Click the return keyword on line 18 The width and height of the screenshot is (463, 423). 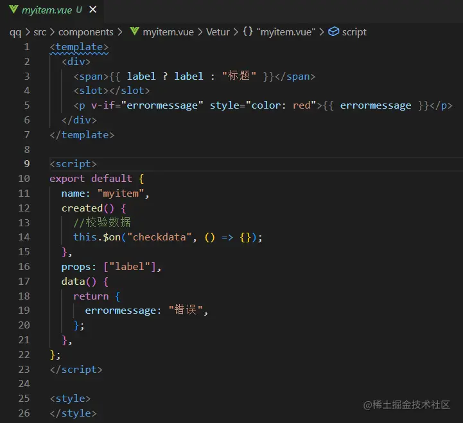pos(91,296)
